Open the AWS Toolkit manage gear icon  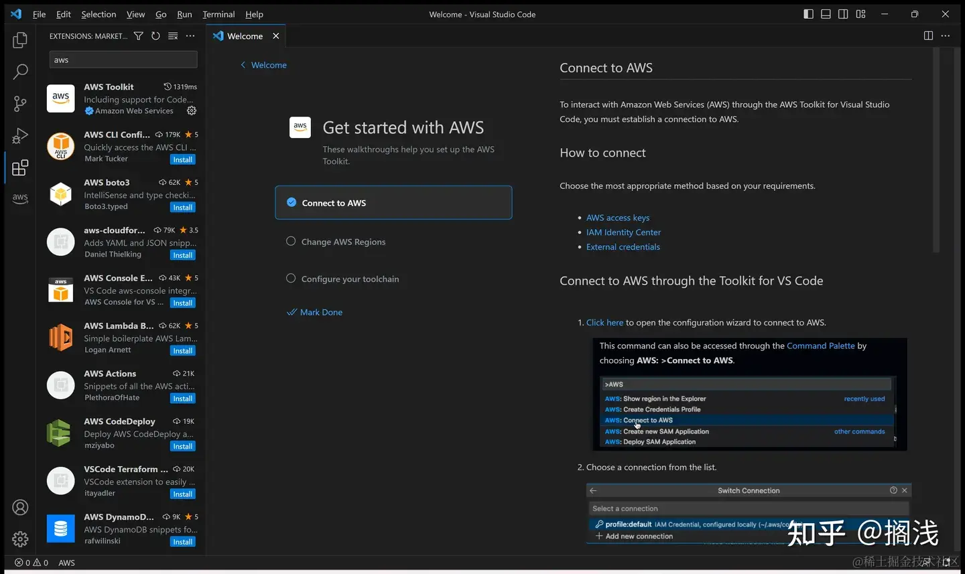click(x=192, y=111)
